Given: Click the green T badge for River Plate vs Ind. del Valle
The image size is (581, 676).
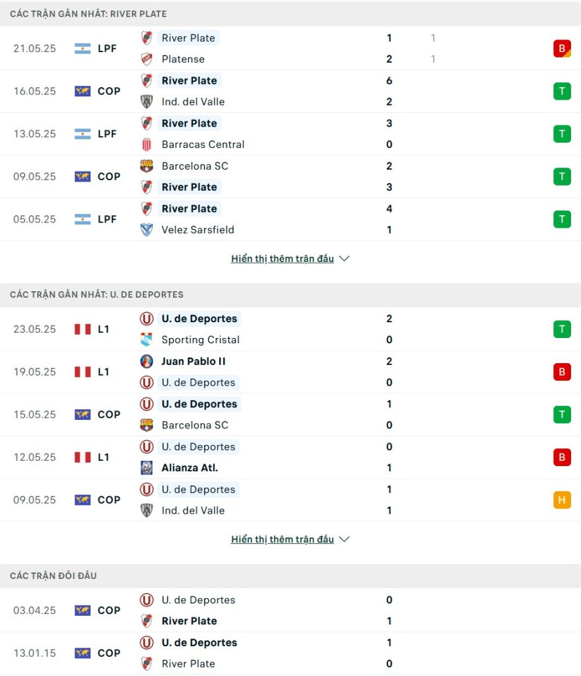Looking at the screenshot, I should click(562, 91).
